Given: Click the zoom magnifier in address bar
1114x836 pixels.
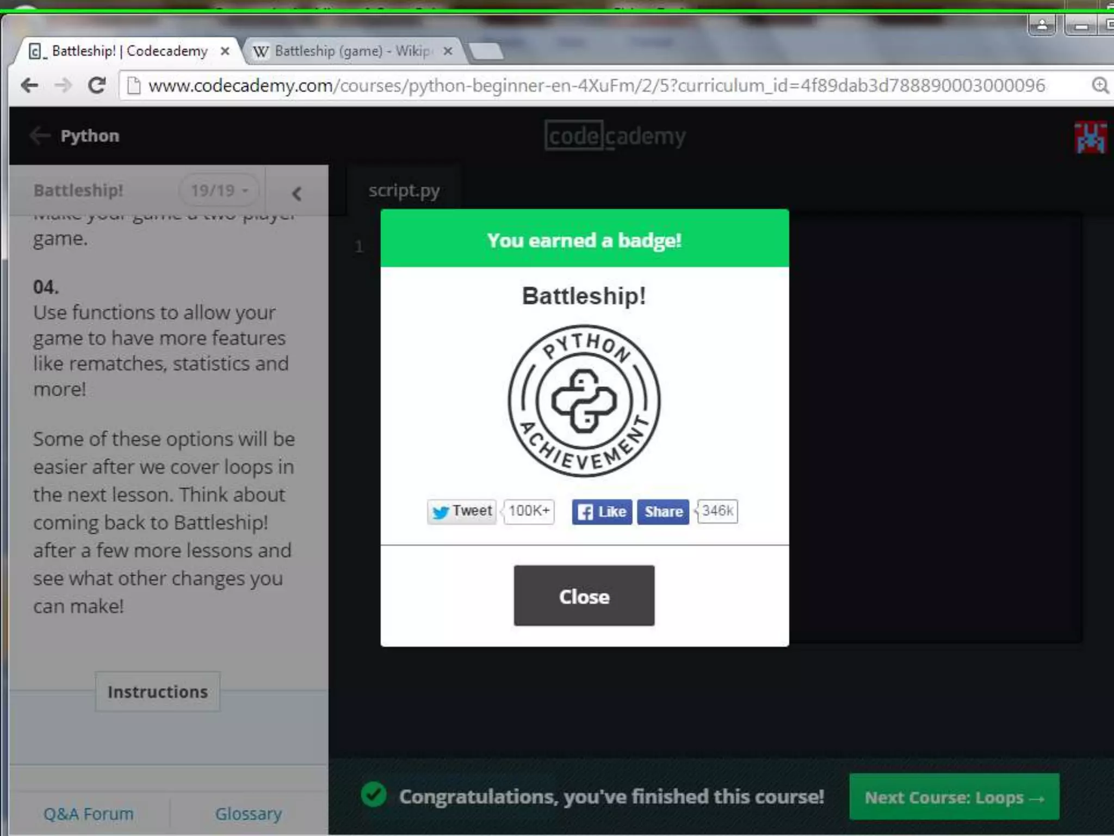Looking at the screenshot, I should (x=1099, y=85).
